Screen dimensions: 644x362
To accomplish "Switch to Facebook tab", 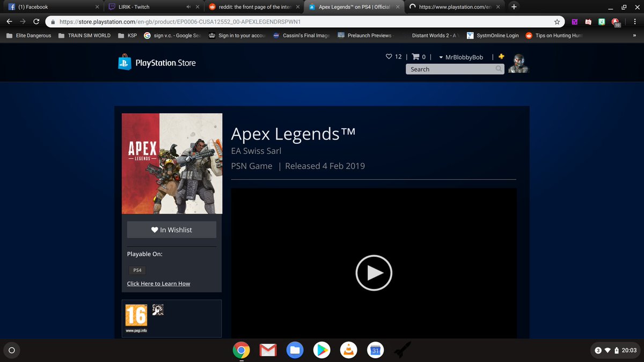I will click(x=52, y=7).
